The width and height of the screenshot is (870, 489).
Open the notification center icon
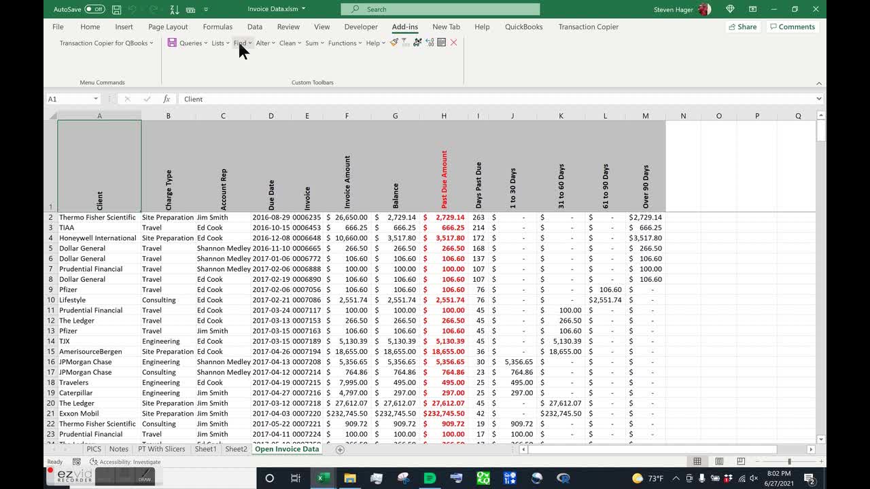810,478
